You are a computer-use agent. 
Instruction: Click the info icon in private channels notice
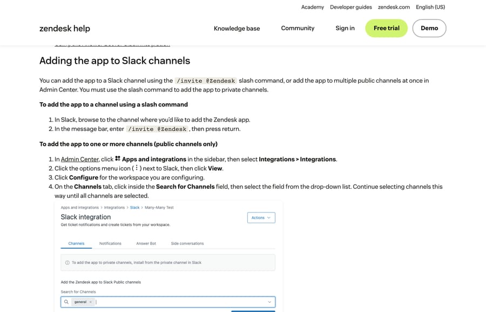pos(67,263)
